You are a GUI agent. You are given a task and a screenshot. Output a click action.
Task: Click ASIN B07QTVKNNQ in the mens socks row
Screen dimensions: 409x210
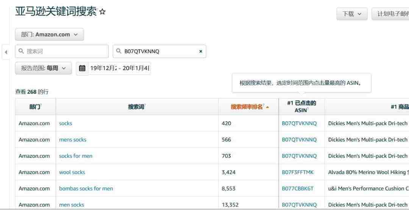pyautogui.click(x=299, y=140)
